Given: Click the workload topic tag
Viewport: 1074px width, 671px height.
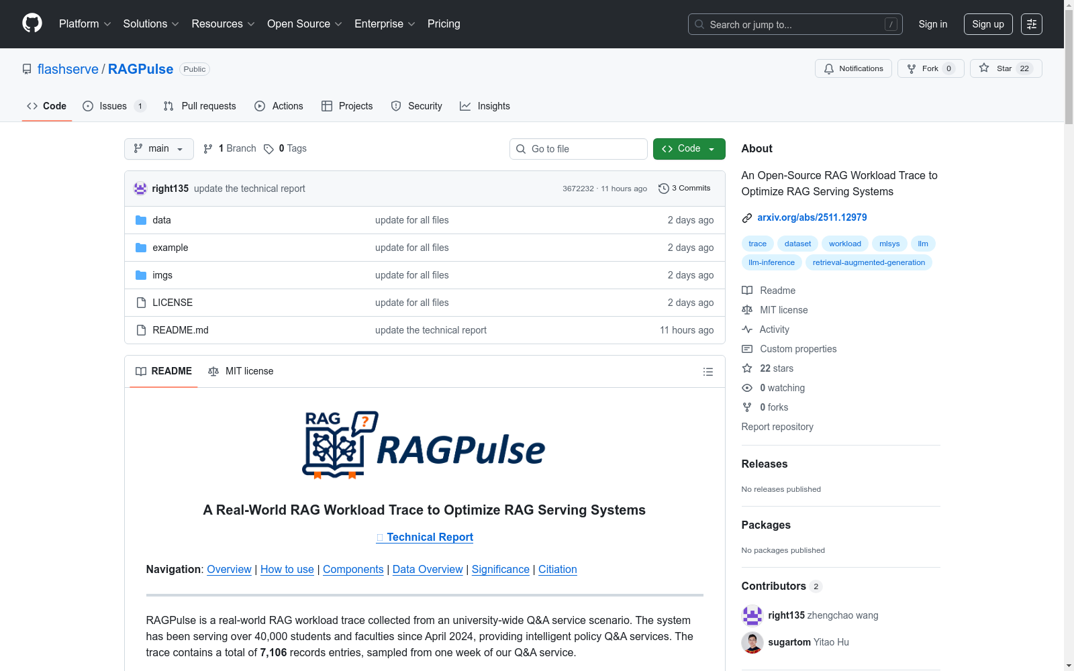Looking at the screenshot, I should (845, 244).
